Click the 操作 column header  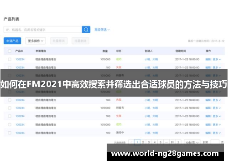tap(208, 51)
